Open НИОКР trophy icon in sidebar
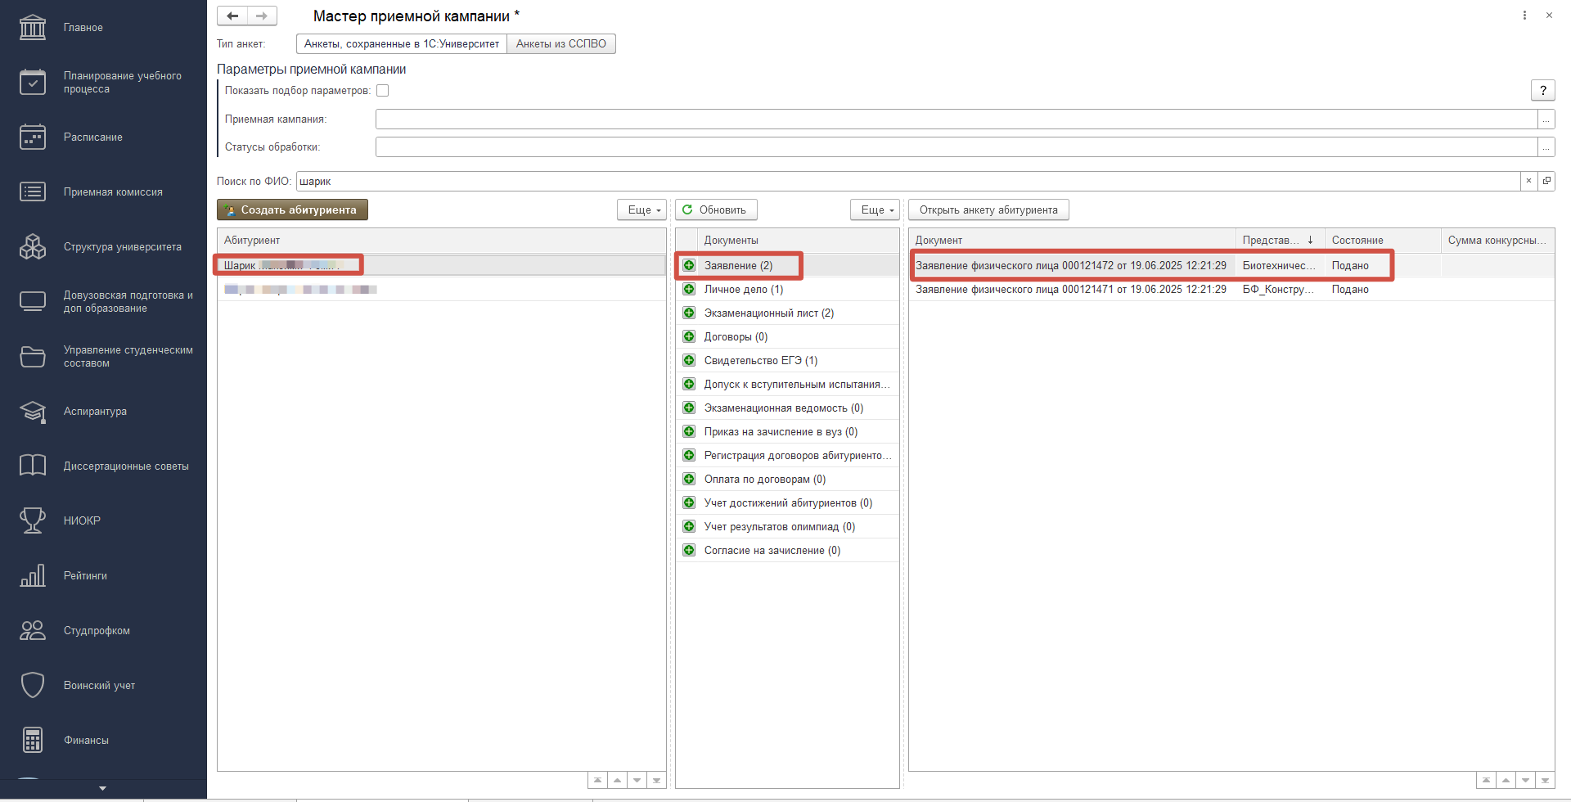This screenshot has height=802, width=1571. click(x=33, y=520)
